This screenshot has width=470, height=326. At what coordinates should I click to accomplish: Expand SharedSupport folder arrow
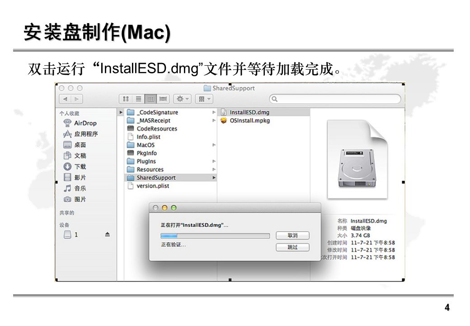click(214, 177)
